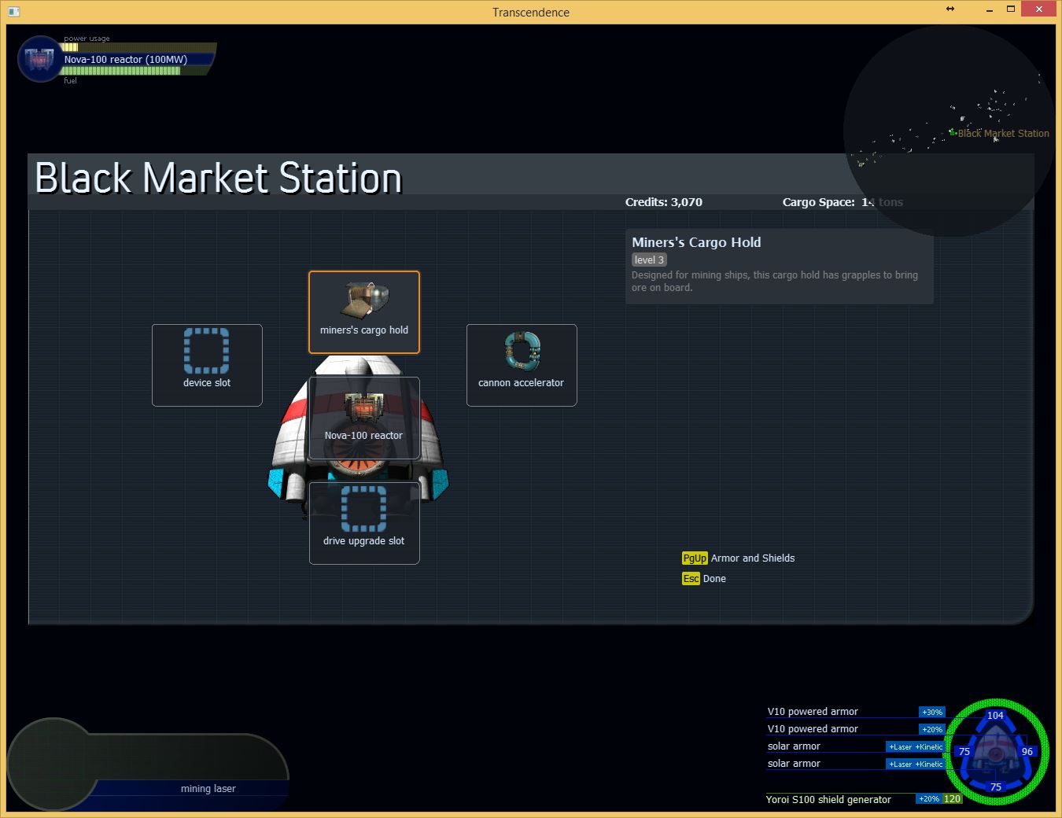Click the ship armor display icon
Screen dimensions: 1062x818
tap(996, 752)
